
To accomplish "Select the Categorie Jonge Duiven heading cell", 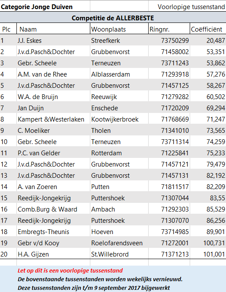I will tap(45, 7).
